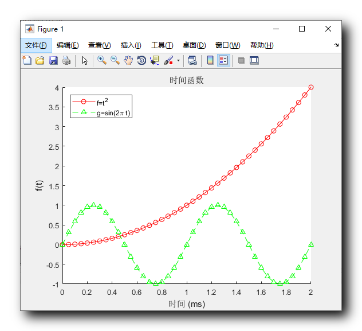Click the x-axis tick label 1.2
This screenshot has height=331, width=362.
pyautogui.click(x=211, y=293)
